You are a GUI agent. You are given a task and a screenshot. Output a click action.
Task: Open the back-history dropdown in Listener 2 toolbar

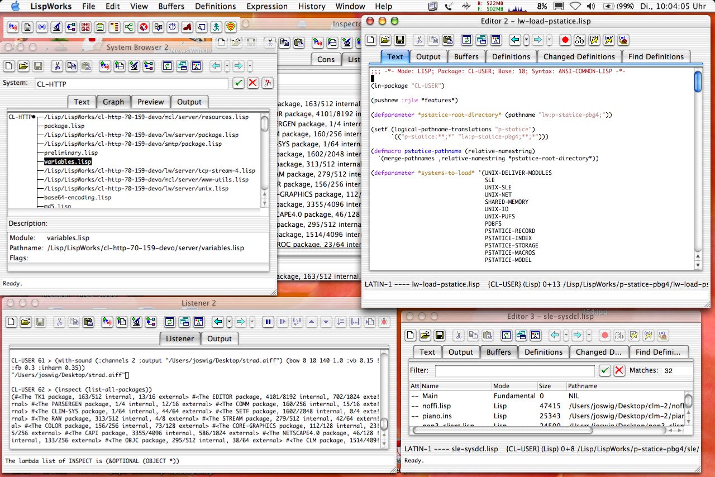click(229, 322)
